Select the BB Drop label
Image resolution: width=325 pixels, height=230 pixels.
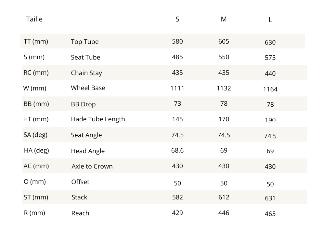tap(83, 104)
